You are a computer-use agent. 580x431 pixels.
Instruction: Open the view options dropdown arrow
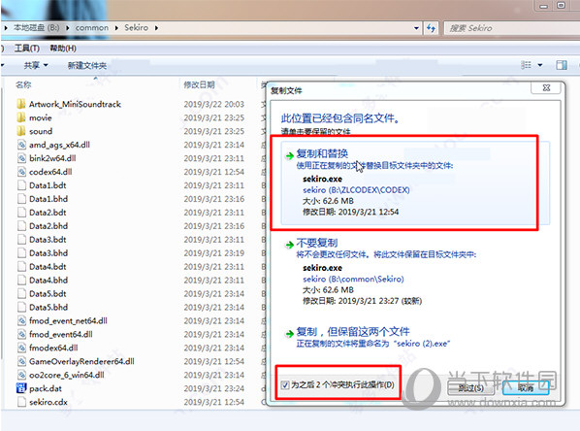click(540, 66)
